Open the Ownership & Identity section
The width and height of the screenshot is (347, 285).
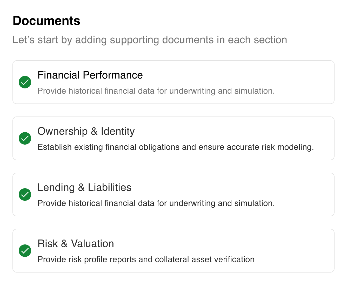point(173,138)
